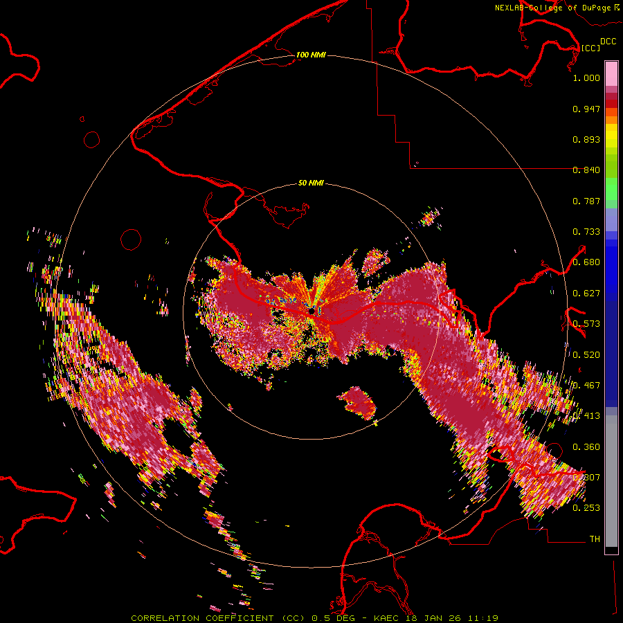Select the gray segment of the color bar

coord(611,481)
